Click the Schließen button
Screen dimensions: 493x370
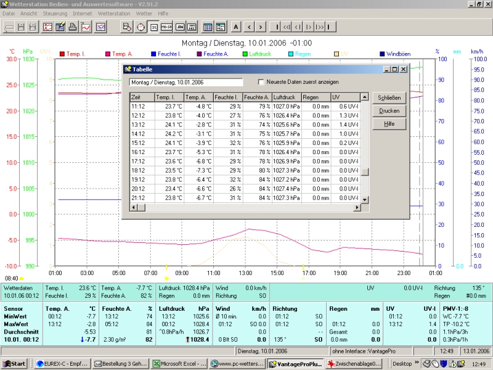tap(389, 98)
